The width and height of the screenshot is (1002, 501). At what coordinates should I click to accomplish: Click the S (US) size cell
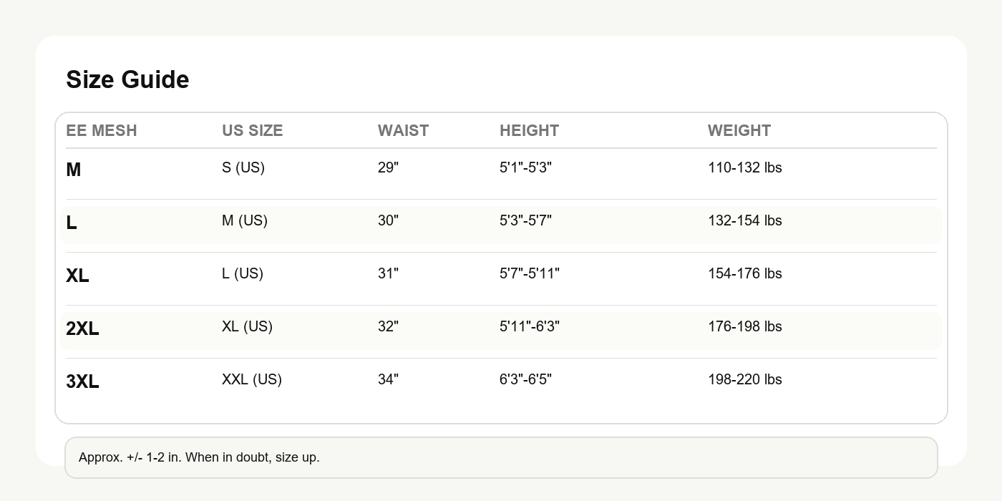243,167
